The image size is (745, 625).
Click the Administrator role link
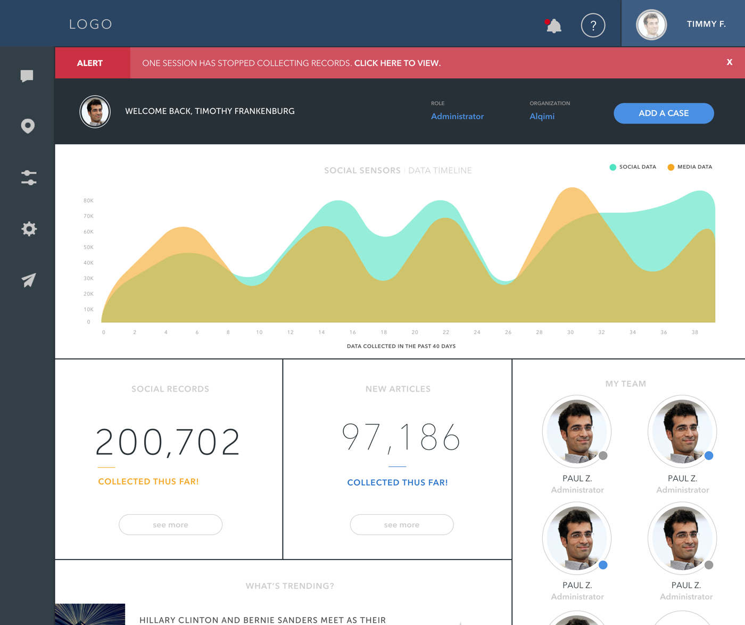click(x=457, y=116)
